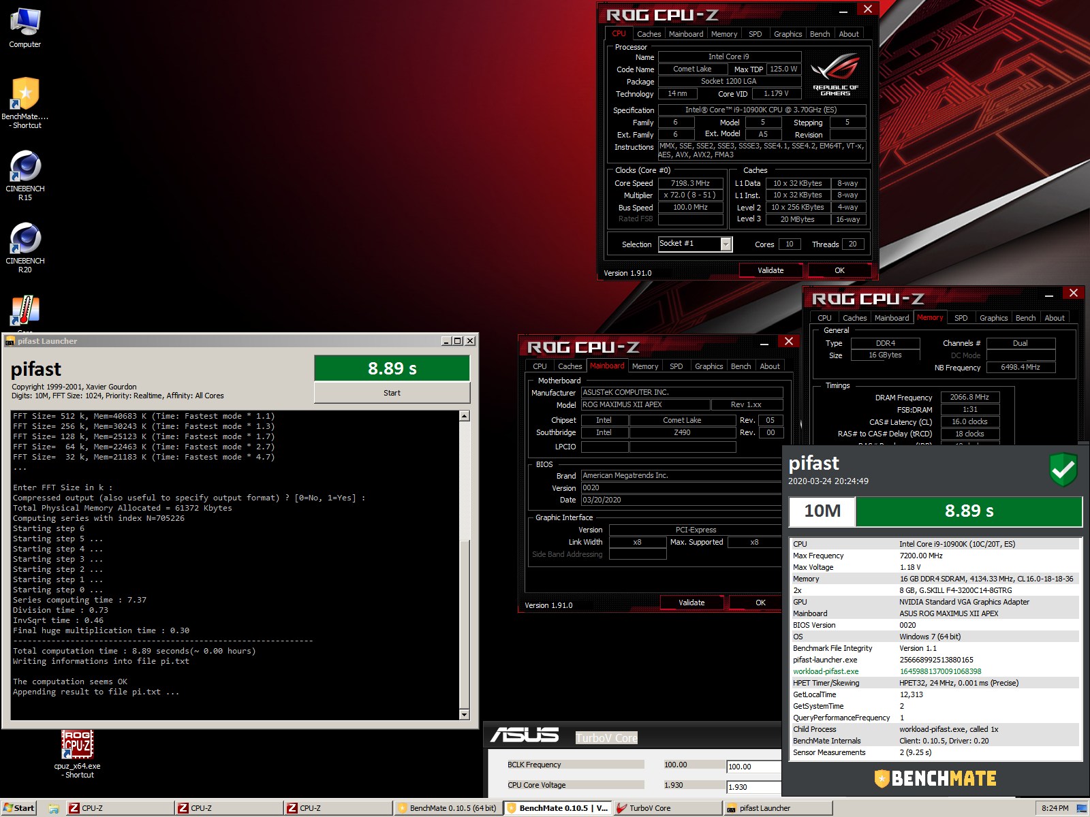Click Validate in Mainboard CPU-Z window
Viewport: 1090px width, 817px height.
pyautogui.click(x=691, y=603)
